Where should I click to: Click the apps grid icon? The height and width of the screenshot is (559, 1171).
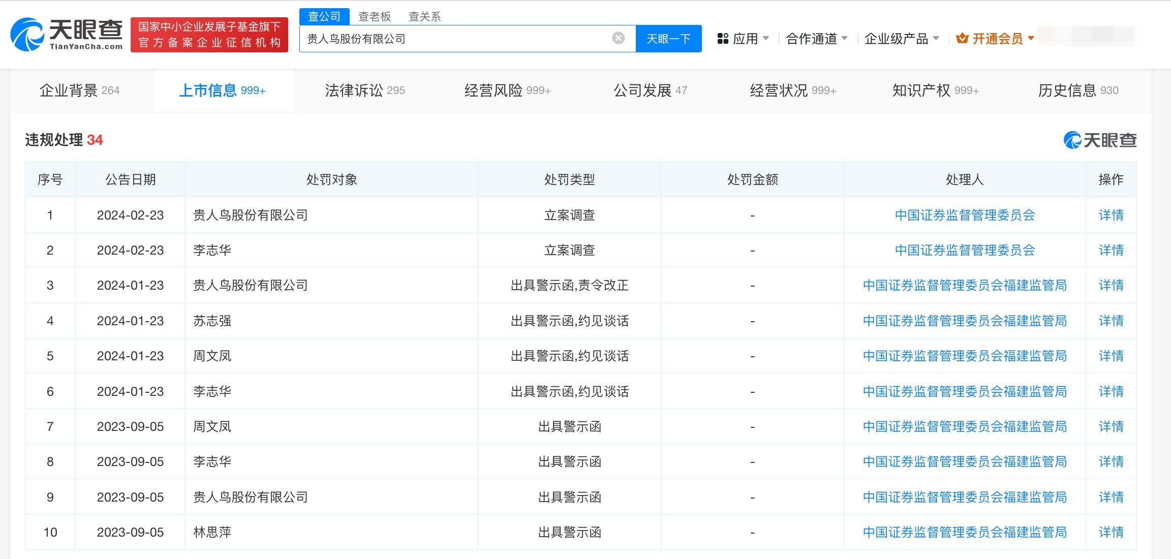(723, 39)
